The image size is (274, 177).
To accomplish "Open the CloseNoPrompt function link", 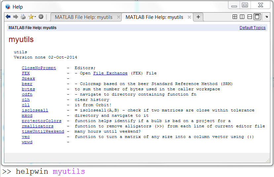I will click(39, 68).
